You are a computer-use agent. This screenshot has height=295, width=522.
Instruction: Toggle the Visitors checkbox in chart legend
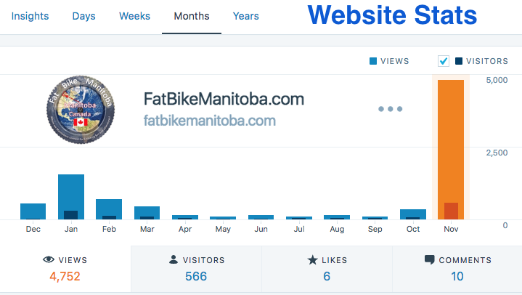point(444,62)
